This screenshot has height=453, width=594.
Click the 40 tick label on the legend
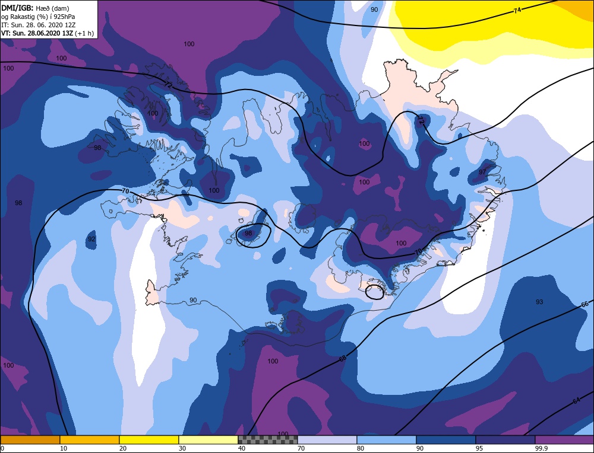point(242,448)
